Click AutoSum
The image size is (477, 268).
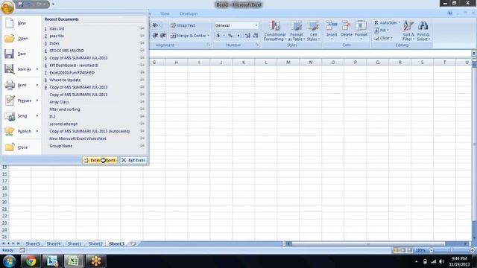387,23
